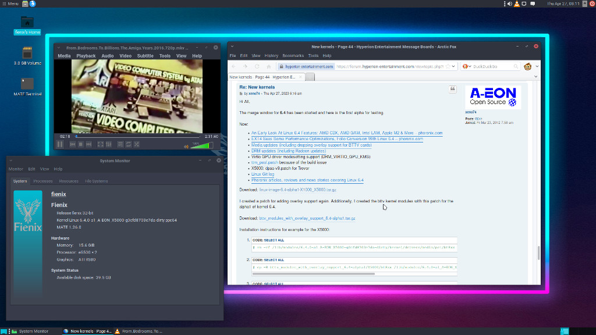Launch the browser from top panel icon
This screenshot has height=335, width=596.
[33, 4]
